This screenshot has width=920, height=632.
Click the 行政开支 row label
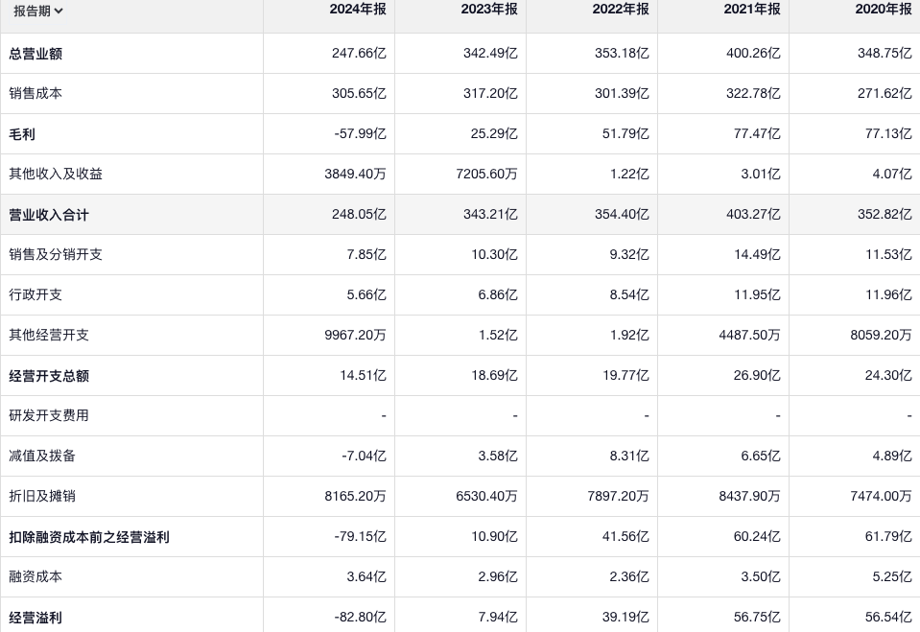pos(35,295)
